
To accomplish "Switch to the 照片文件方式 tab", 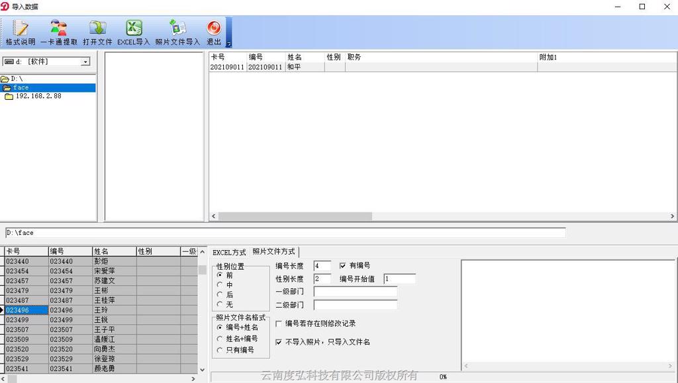I will 273,252.
